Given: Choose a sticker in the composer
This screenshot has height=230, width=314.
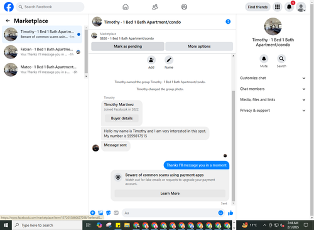Looking at the screenshot, I should (x=109, y=213).
